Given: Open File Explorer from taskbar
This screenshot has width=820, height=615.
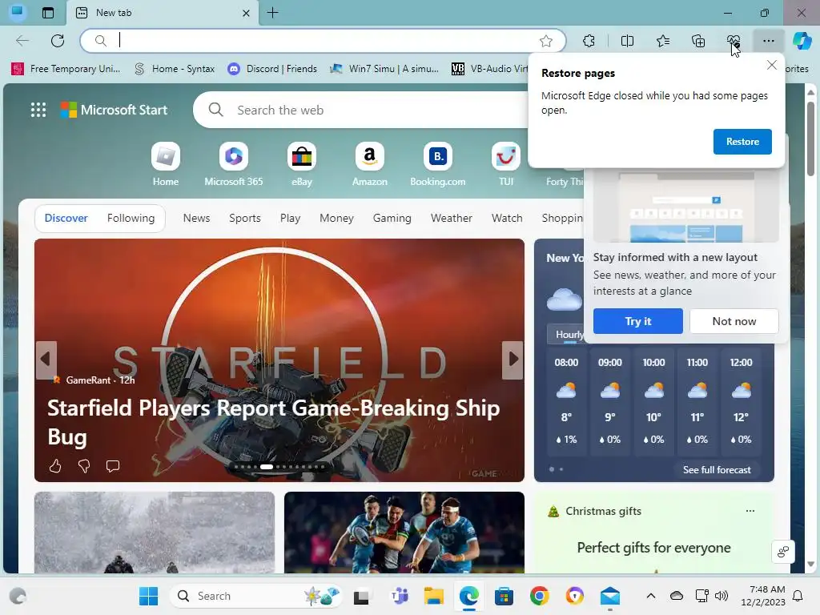Looking at the screenshot, I should (433, 596).
